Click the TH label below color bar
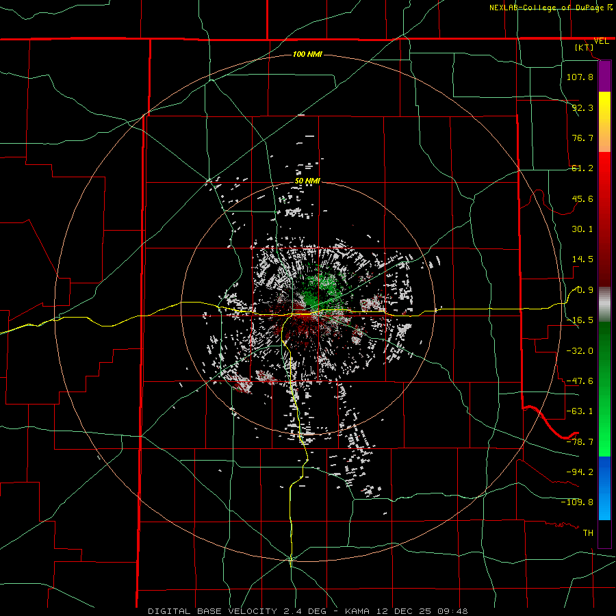The image size is (616, 616). click(x=588, y=533)
